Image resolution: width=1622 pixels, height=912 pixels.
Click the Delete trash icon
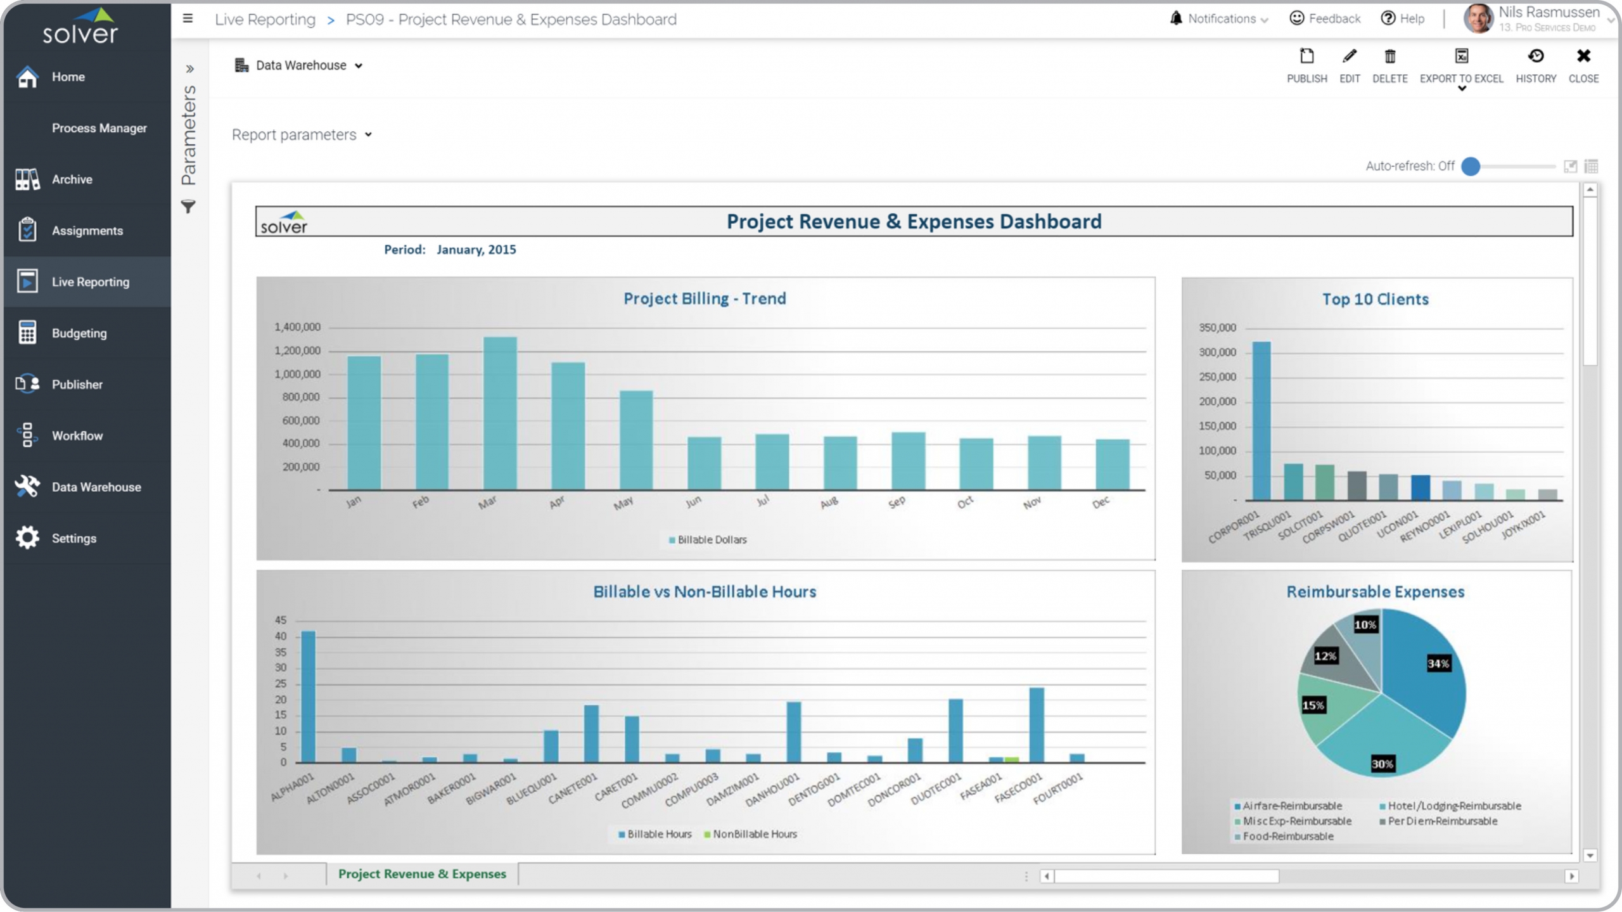coord(1389,57)
